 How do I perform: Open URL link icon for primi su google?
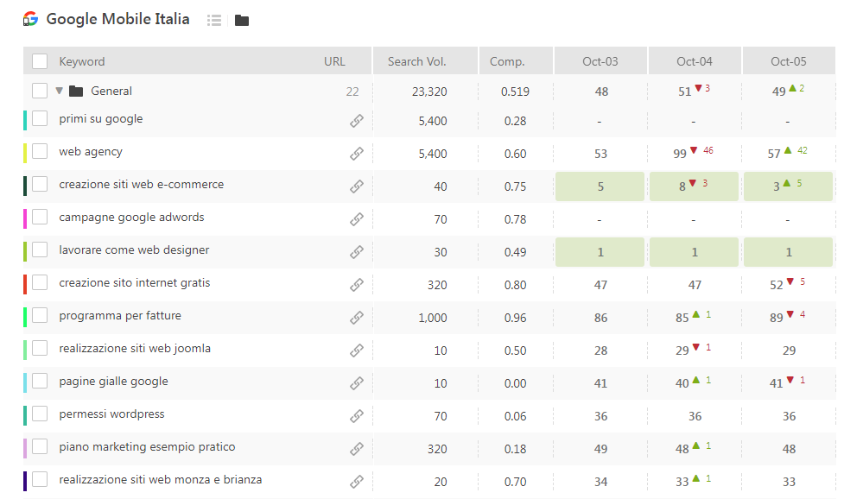click(x=356, y=121)
